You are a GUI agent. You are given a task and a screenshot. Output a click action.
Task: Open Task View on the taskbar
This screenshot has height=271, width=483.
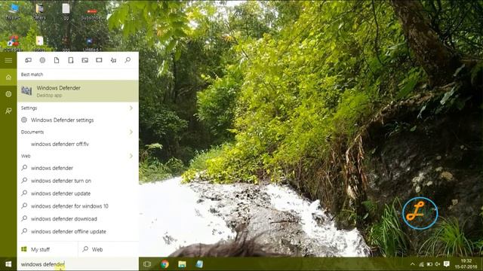tap(147, 264)
